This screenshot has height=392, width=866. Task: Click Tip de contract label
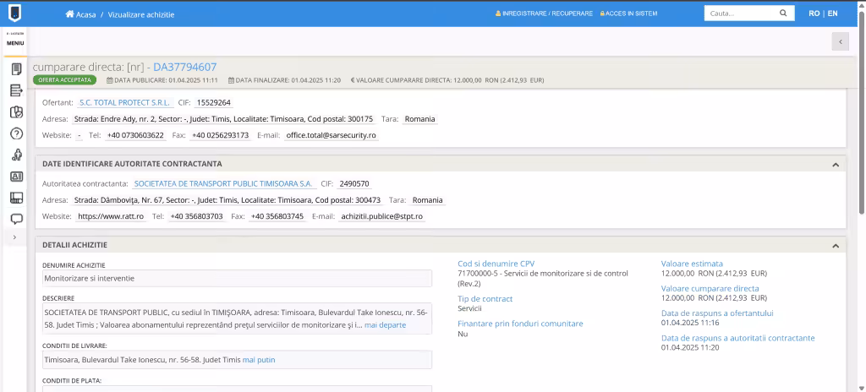(x=485, y=299)
